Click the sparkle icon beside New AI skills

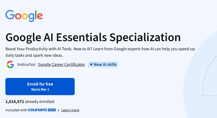click(x=91, y=65)
